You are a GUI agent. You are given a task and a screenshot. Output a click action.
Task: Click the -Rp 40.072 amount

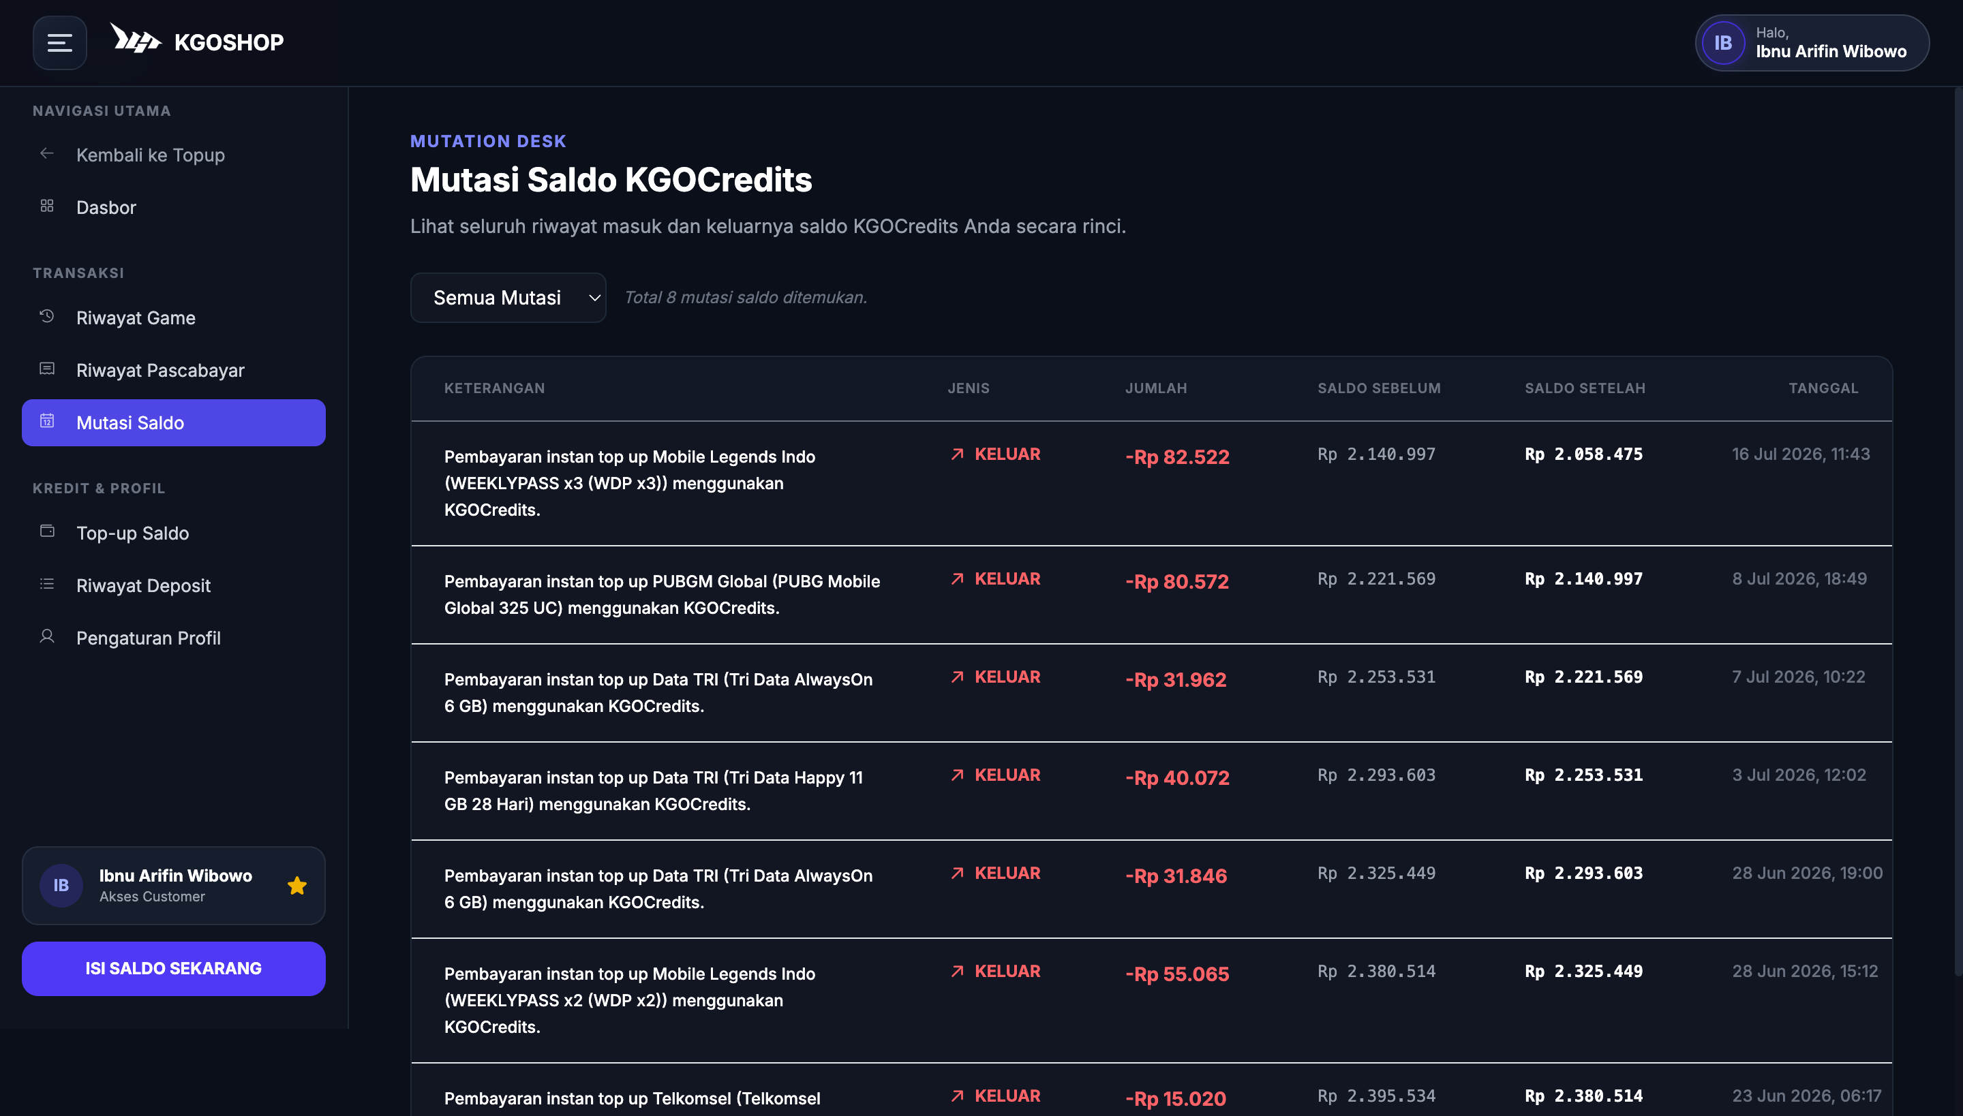point(1177,778)
